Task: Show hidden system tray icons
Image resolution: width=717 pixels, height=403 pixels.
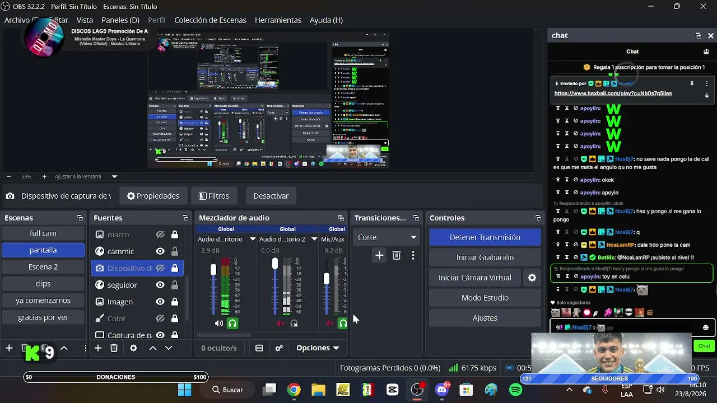Action: click(569, 390)
